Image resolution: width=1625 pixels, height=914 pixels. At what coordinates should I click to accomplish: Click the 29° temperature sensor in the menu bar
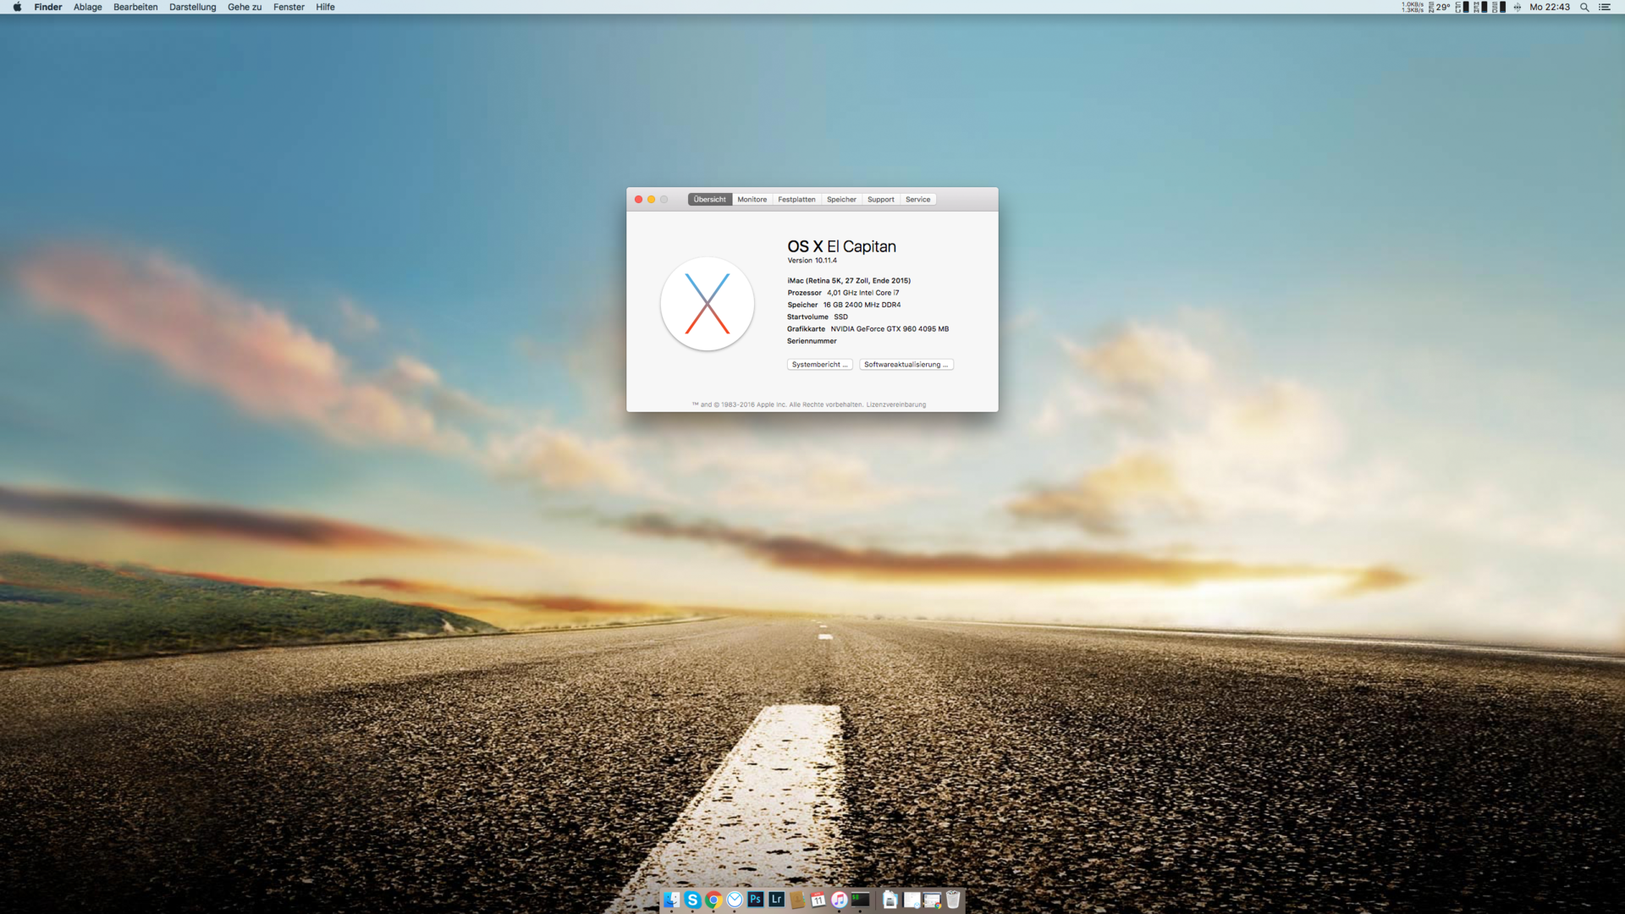tap(1440, 7)
